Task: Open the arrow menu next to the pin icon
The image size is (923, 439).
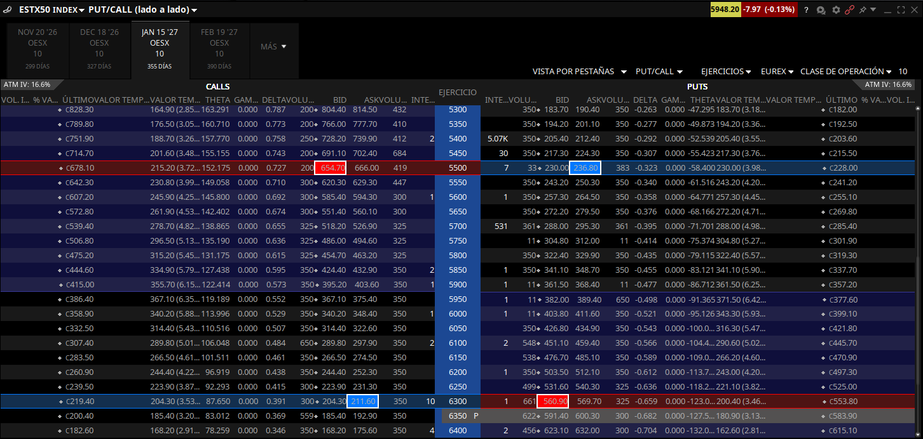Action: pyautogui.click(x=873, y=10)
